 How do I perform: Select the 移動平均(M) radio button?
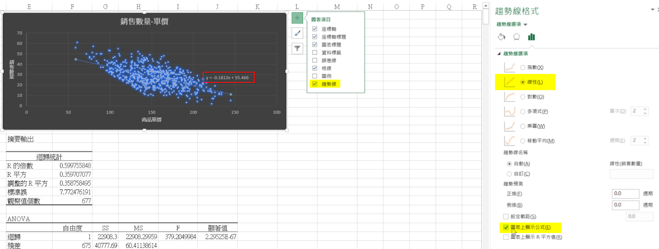[523, 141]
